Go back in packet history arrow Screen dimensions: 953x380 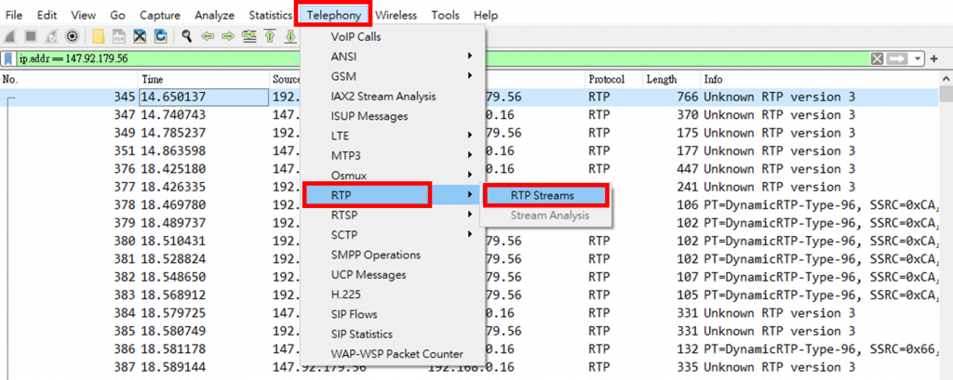click(208, 36)
